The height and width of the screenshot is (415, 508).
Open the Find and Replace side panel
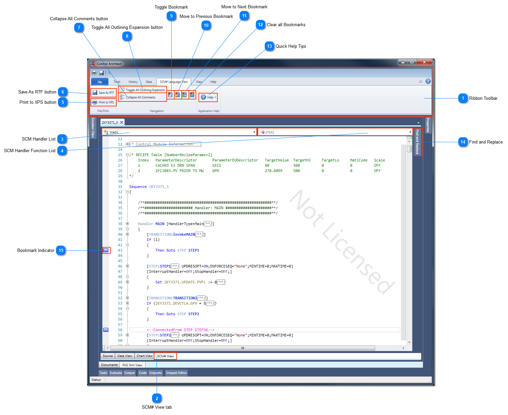tap(418, 142)
